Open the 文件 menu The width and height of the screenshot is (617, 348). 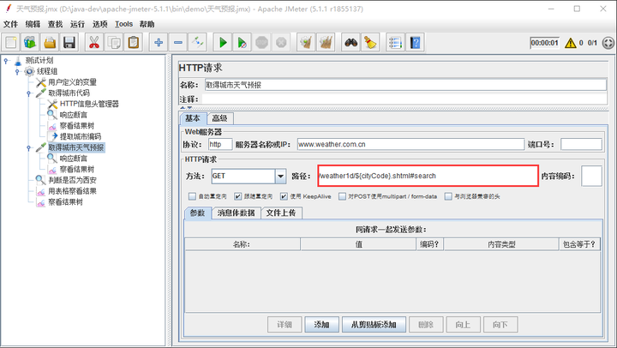[10, 24]
